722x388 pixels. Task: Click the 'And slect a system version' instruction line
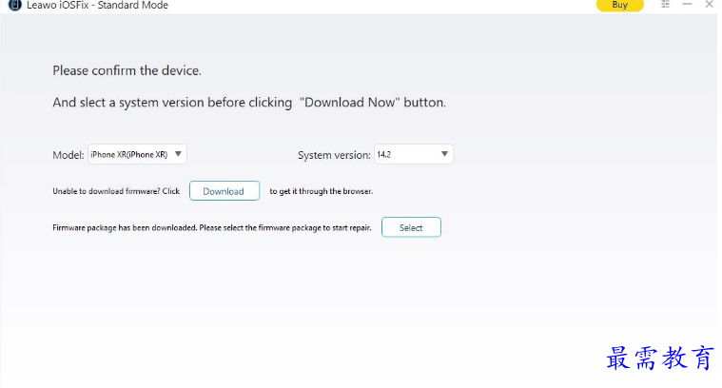(x=249, y=102)
